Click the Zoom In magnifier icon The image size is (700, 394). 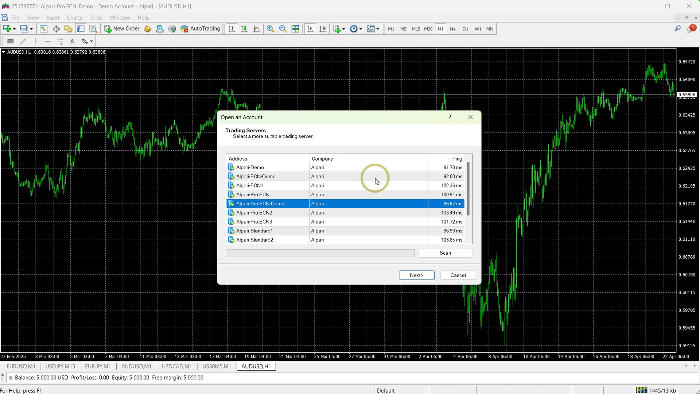click(x=271, y=29)
